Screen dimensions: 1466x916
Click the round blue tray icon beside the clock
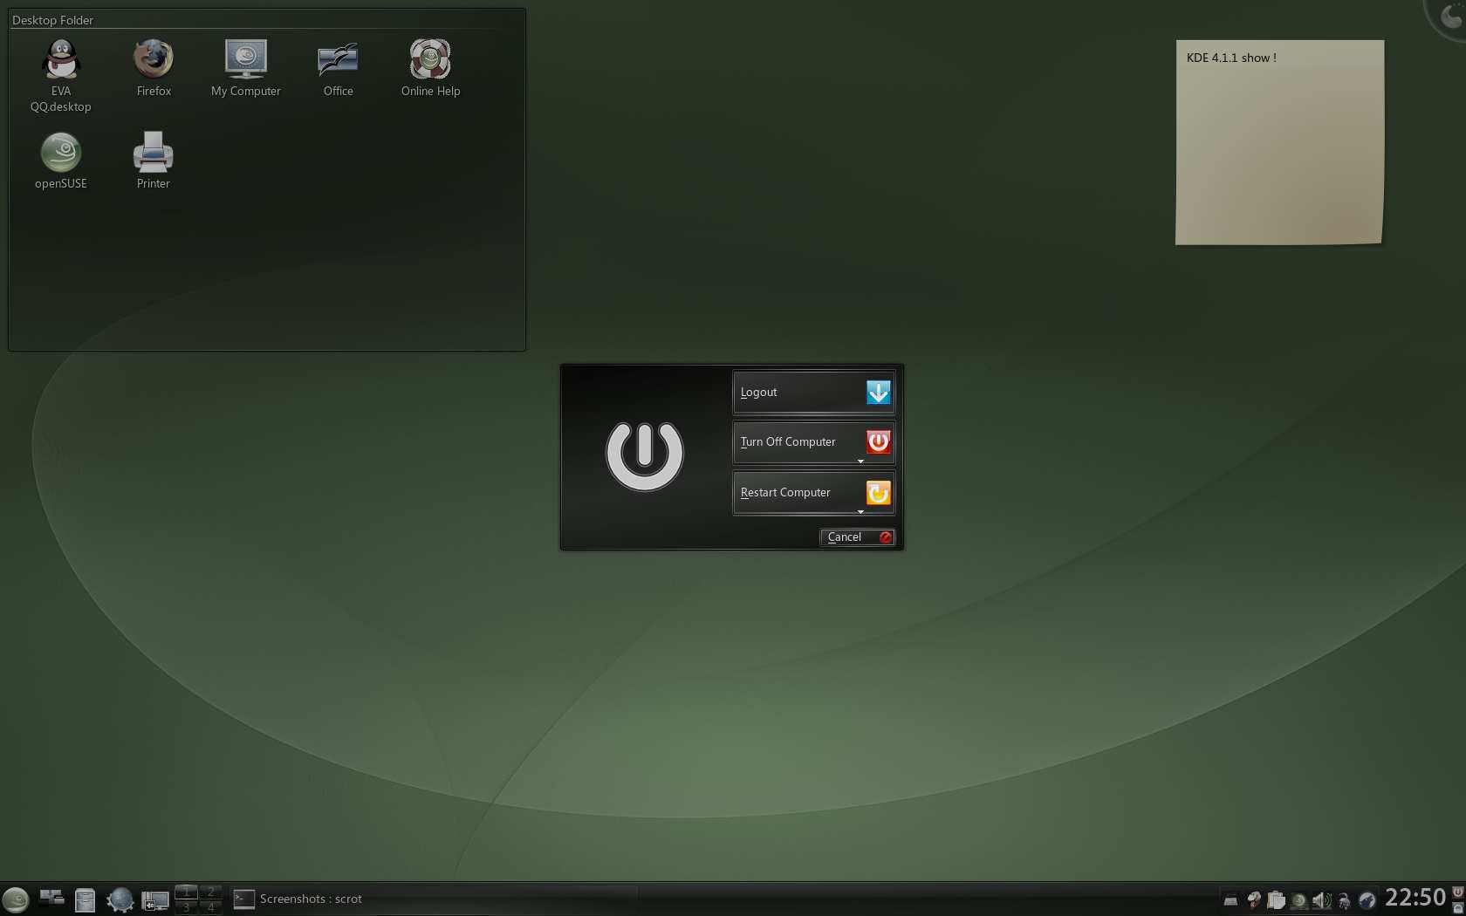point(1367,900)
